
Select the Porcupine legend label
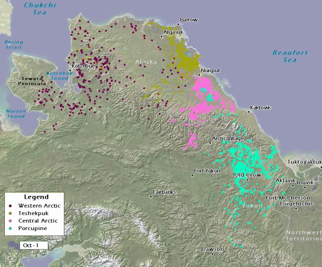(x=33, y=229)
